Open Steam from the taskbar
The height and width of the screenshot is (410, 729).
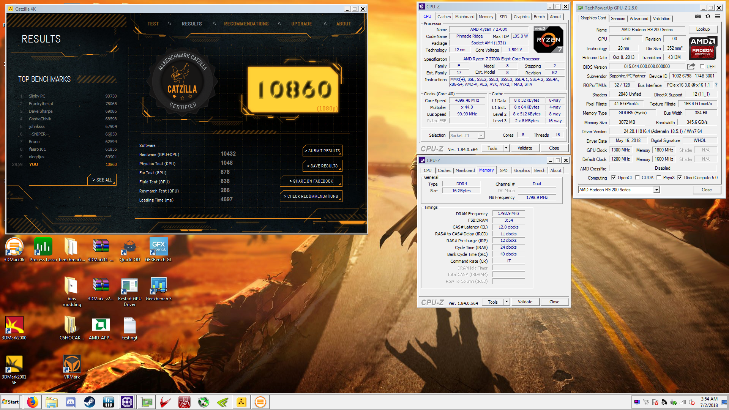pos(90,402)
